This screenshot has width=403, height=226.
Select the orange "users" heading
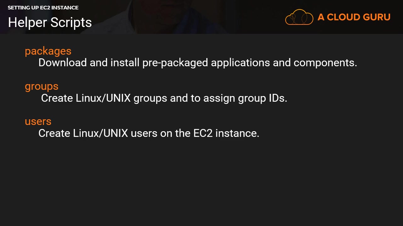[38, 121]
